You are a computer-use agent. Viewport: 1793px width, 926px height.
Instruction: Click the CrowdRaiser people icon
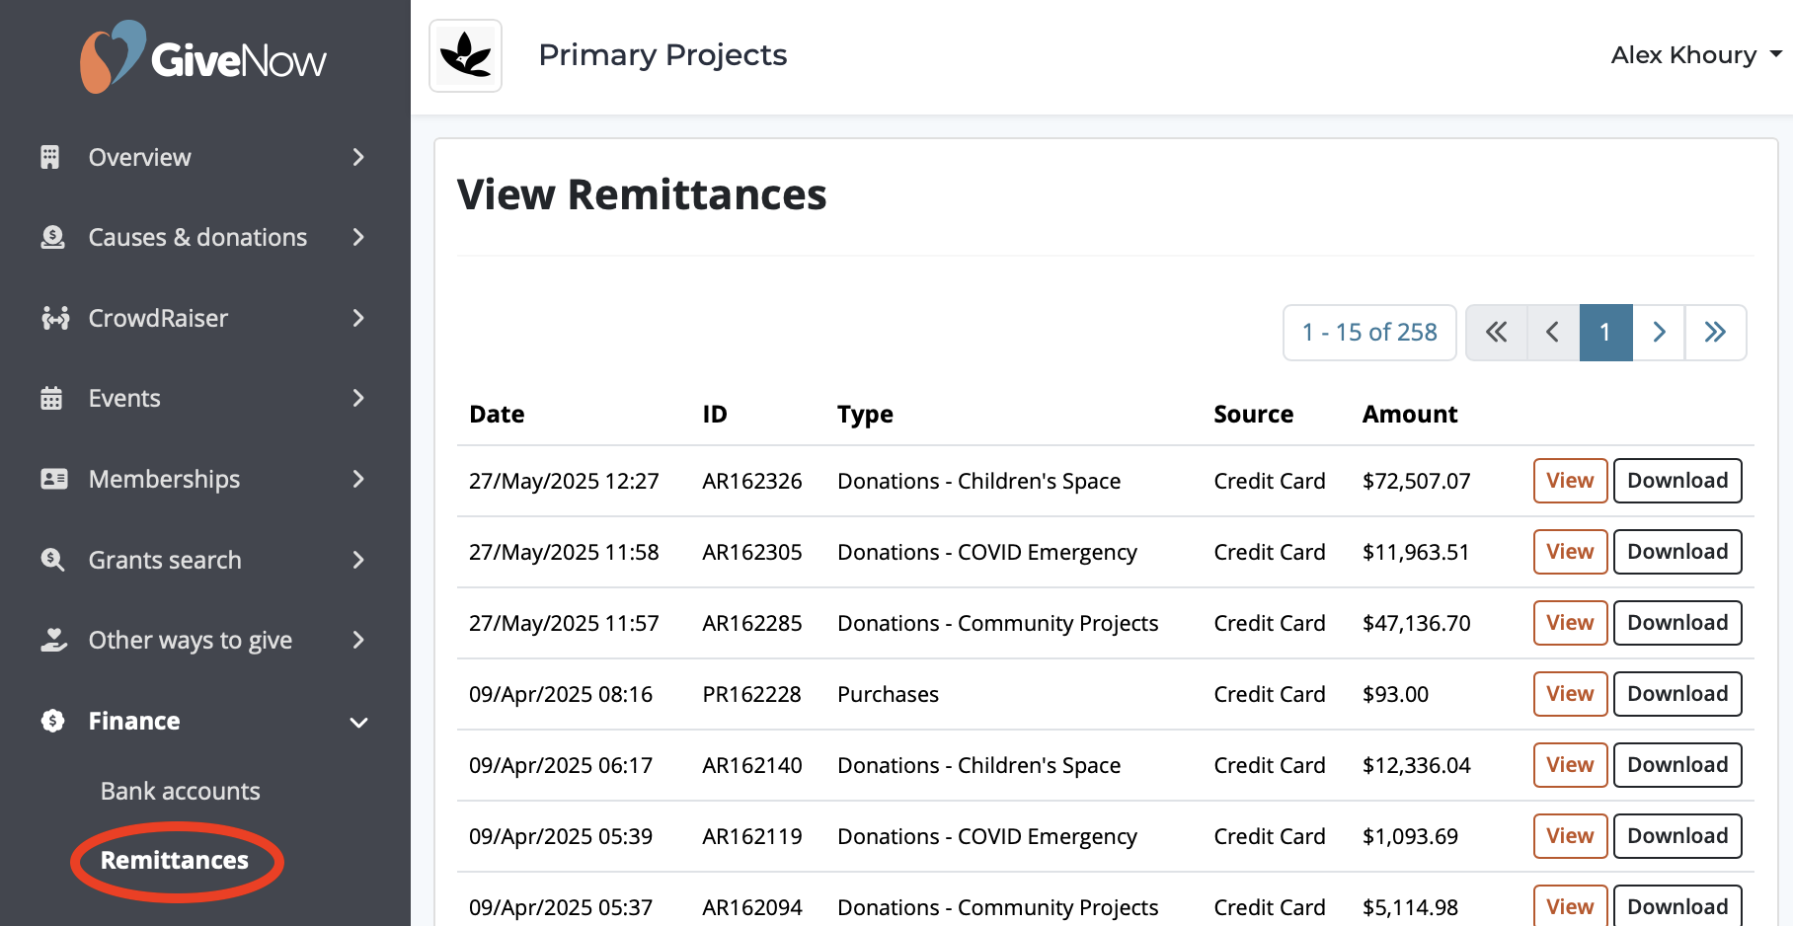[x=55, y=318]
